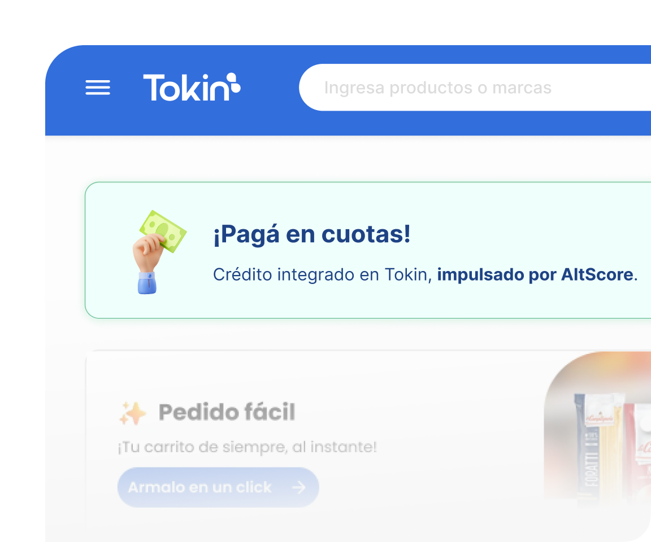Click the hand holding cash icon

(159, 252)
